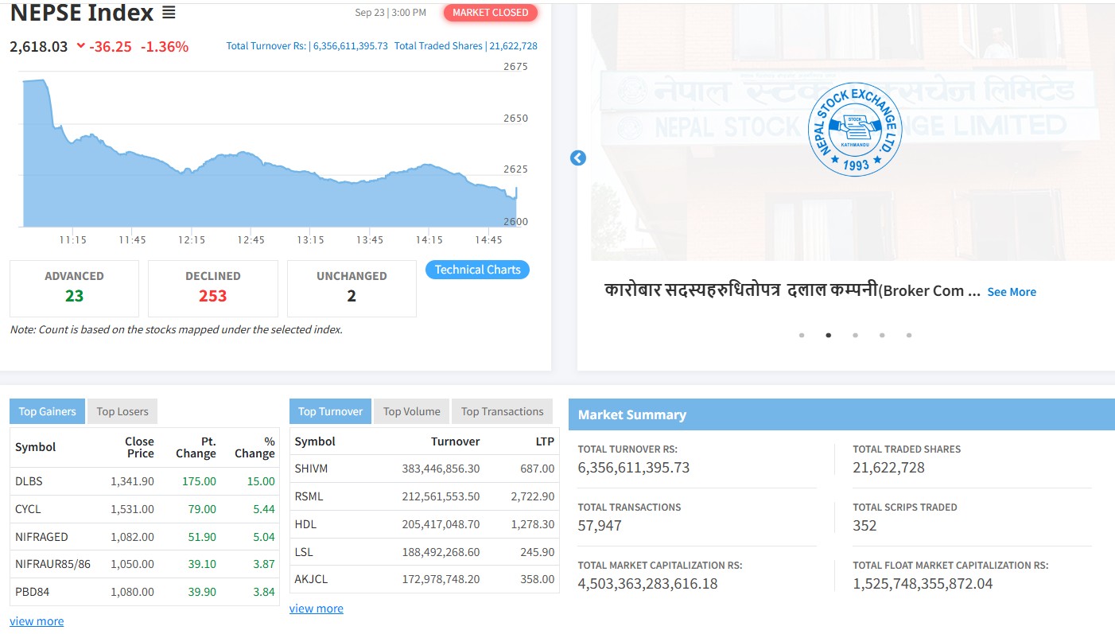This screenshot has width=1115, height=634.
Task: Switch to the Top Gainers tab
Action: tap(47, 411)
